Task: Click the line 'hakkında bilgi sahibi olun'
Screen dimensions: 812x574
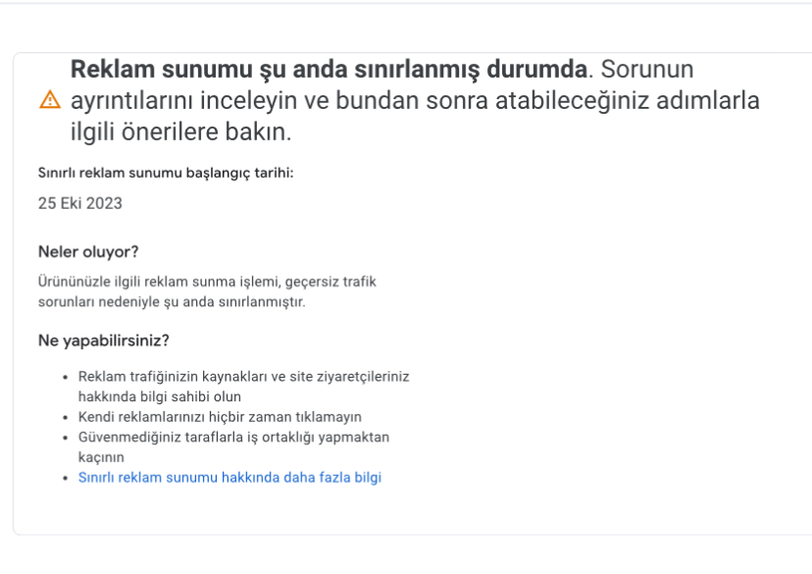Action: coord(160,396)
